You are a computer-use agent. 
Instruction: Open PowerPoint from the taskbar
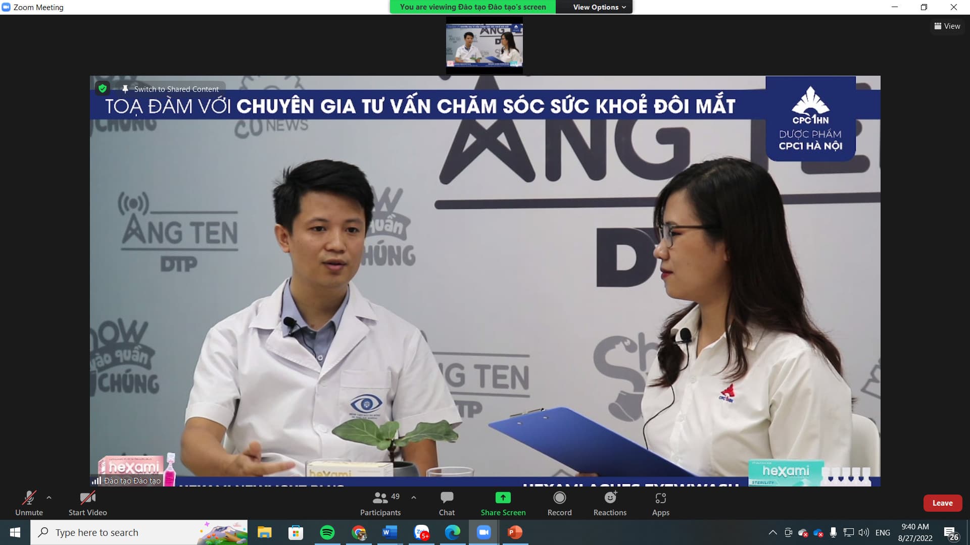pos(515,532)
